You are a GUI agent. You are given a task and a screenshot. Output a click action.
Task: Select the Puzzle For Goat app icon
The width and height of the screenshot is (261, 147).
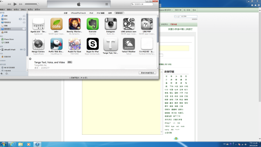(75, 44)
